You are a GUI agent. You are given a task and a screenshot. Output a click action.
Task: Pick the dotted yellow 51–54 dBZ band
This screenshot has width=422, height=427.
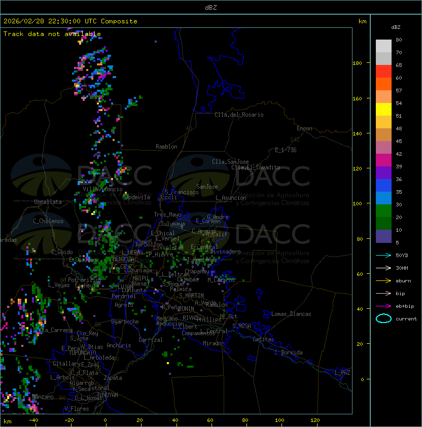(x=383, y=110)
